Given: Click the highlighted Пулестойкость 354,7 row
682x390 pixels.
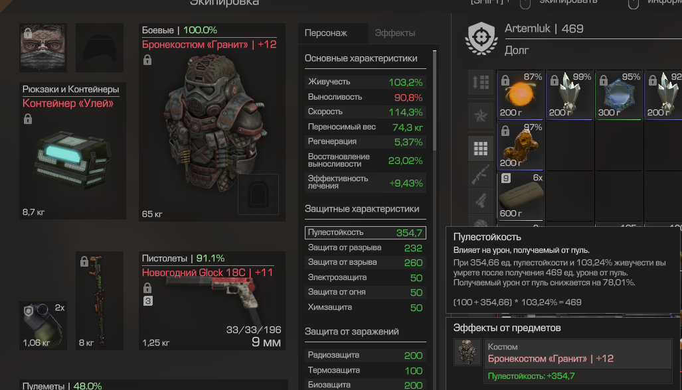Looking at the screenshot, I should [365, 232].
